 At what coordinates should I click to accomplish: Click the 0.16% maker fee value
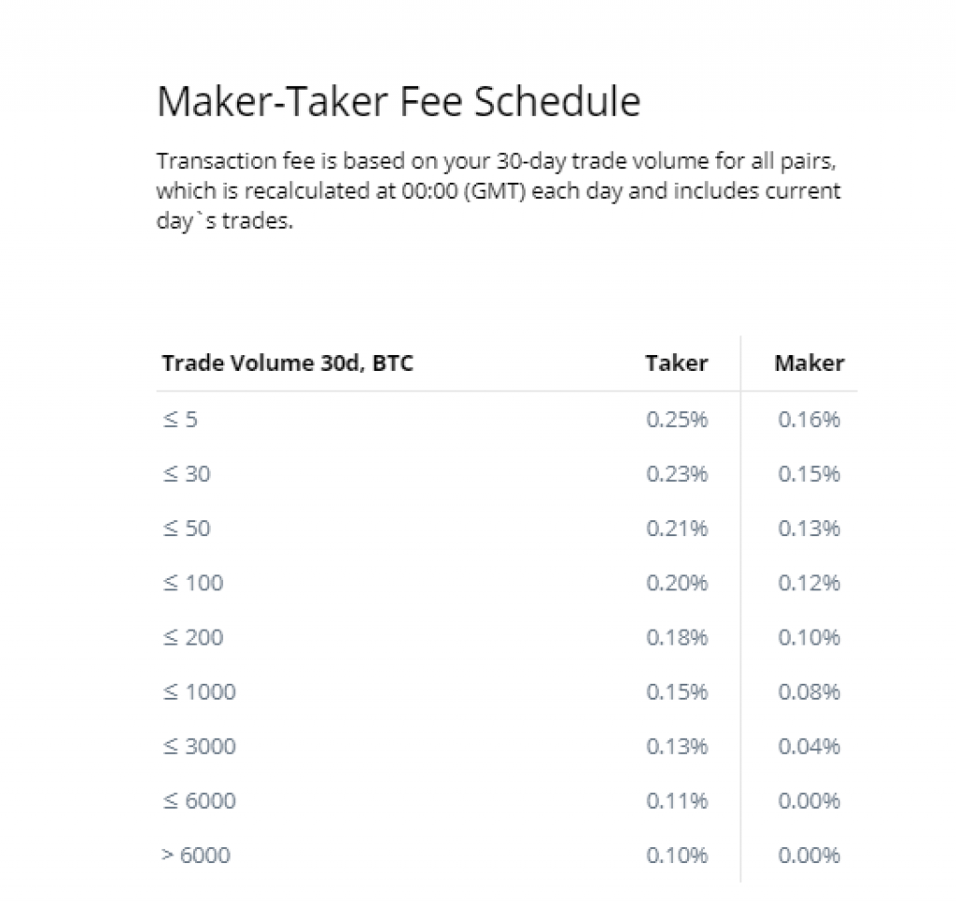click(809, 419)
